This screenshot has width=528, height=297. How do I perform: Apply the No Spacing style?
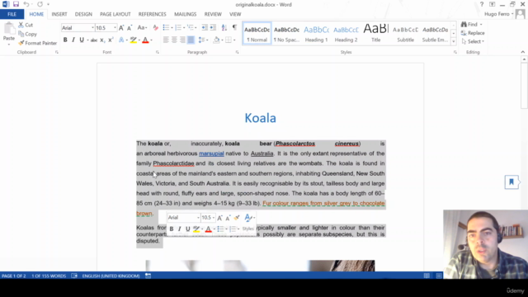[x=286, y=34]
